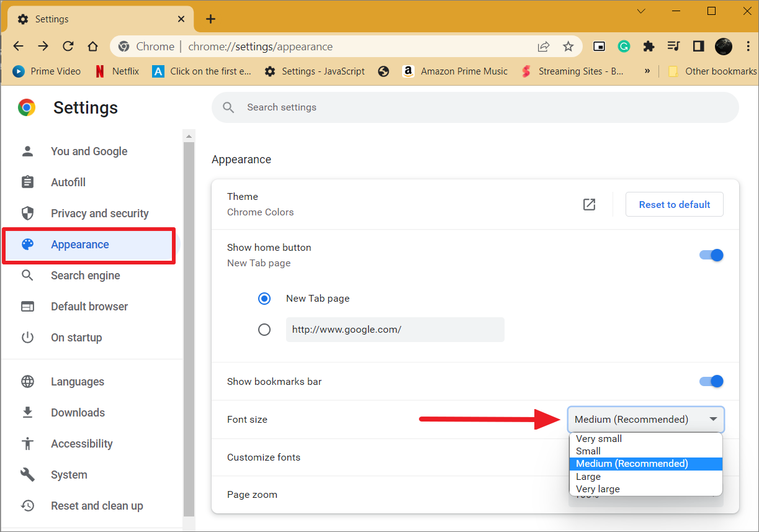Screen dimensions: 759x532
Task: Go back using the browser back arrow
Action: coord(18,47)
